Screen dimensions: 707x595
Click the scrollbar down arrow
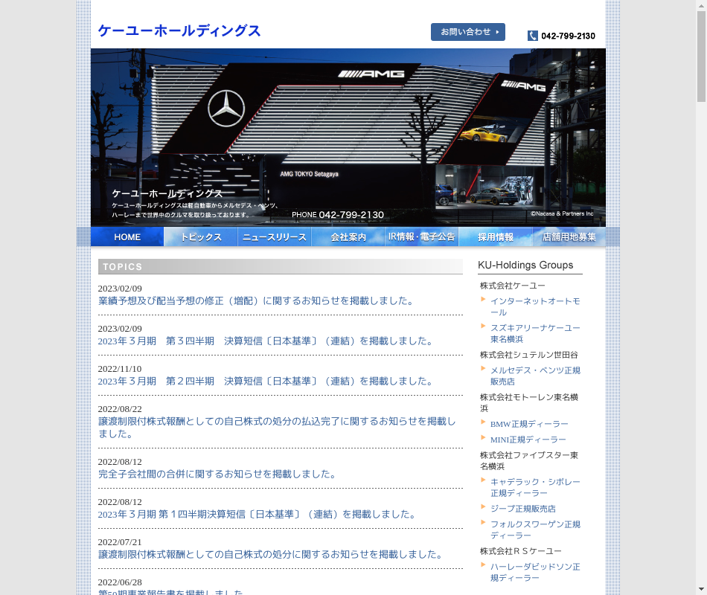[701, 589]
